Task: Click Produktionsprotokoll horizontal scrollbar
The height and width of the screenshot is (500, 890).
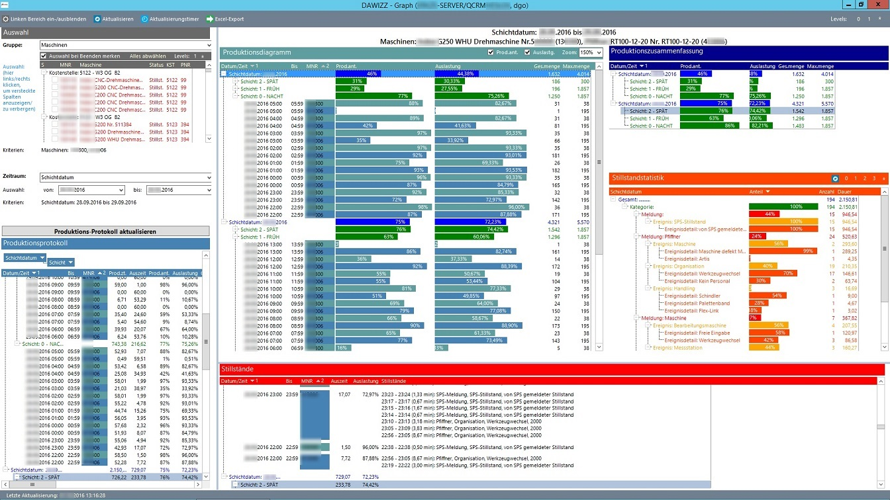Action: [x=31, y=484]
